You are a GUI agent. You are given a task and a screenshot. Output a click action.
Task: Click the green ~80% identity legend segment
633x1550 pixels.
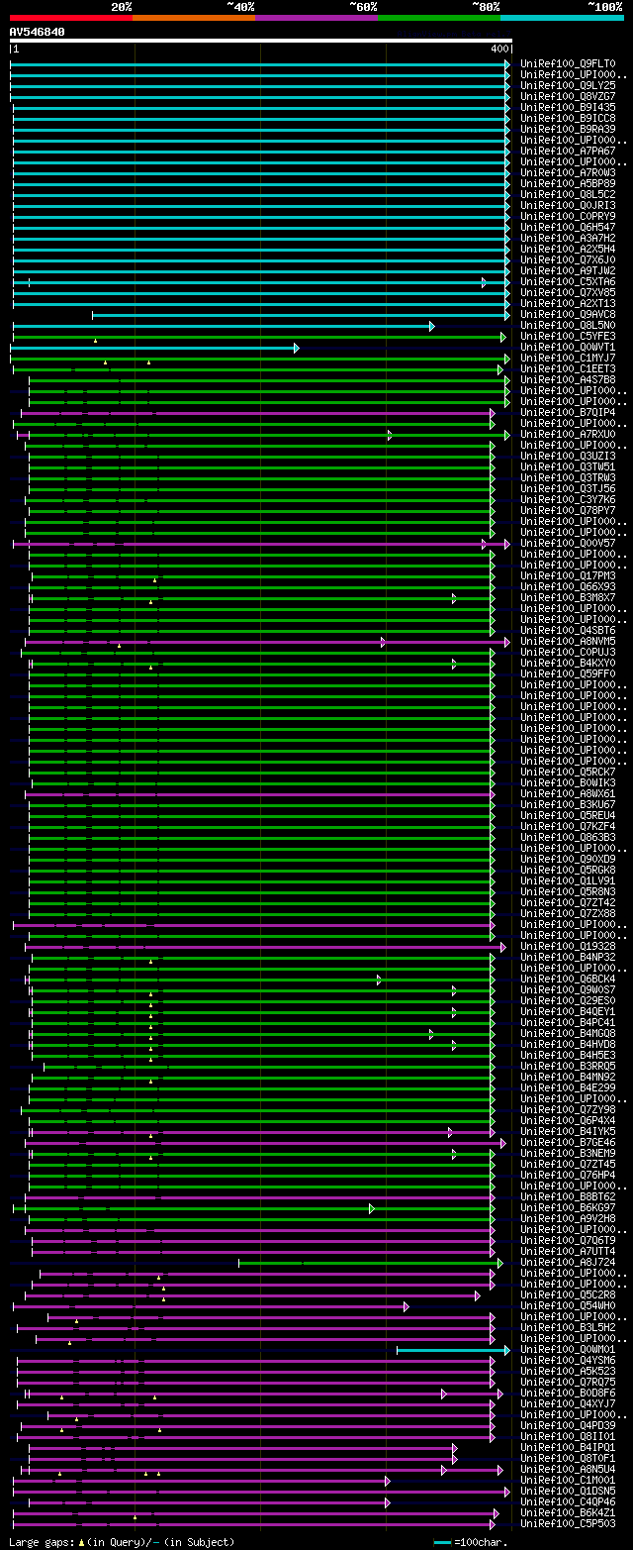click(x=438, y=17)
